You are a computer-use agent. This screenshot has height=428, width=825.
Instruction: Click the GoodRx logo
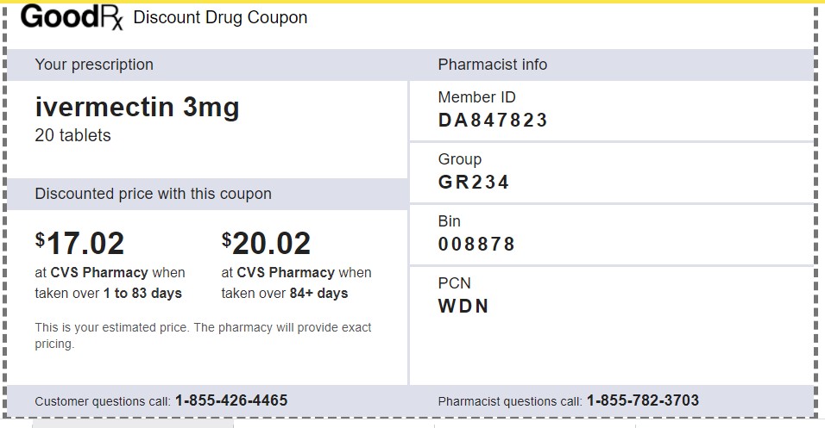point(72,17)
